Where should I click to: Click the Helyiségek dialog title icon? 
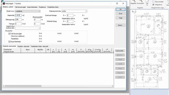point(4,3)
